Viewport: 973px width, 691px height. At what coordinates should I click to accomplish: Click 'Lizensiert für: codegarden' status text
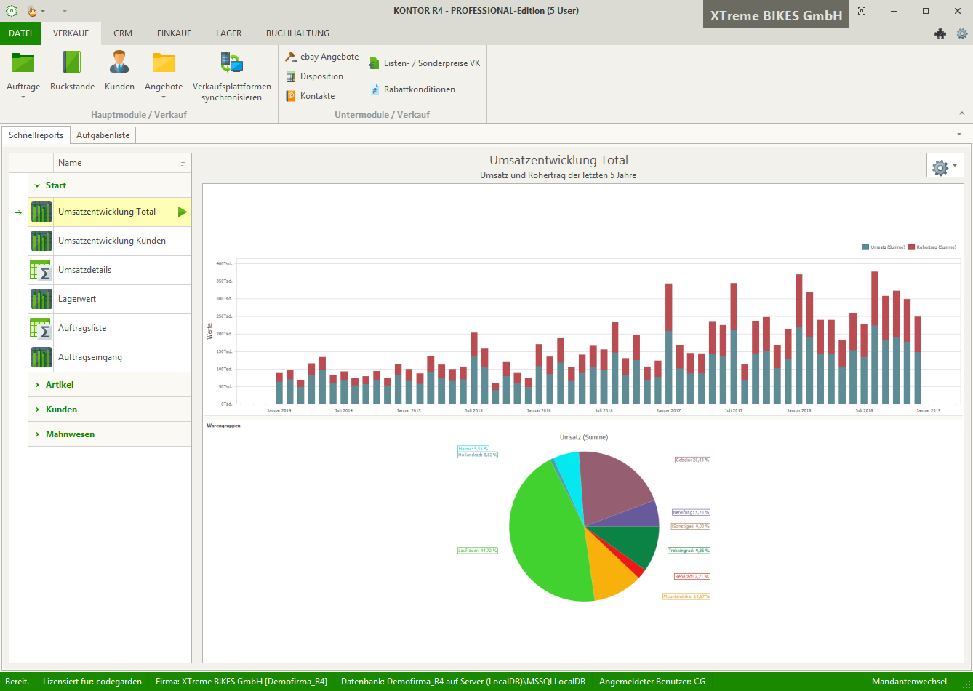(x=92, y=682)
